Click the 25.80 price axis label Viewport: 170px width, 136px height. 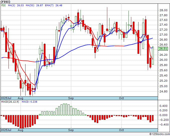(x=163, y=65)
